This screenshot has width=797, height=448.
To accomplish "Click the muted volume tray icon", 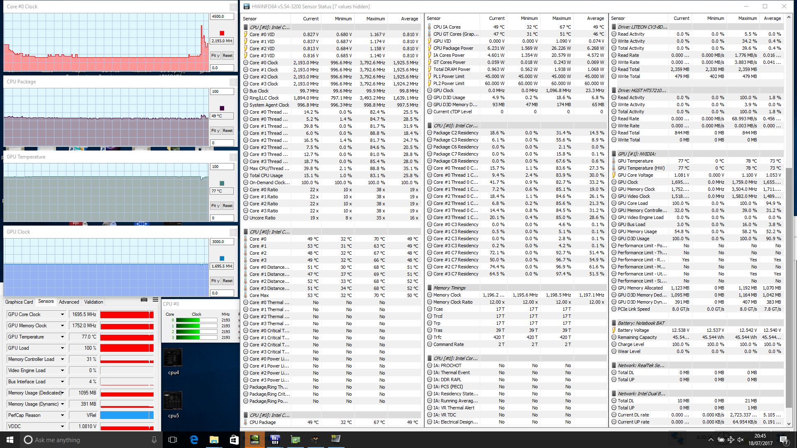I will coord(741,440).
